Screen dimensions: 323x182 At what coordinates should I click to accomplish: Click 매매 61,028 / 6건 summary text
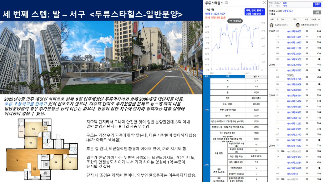215,14
